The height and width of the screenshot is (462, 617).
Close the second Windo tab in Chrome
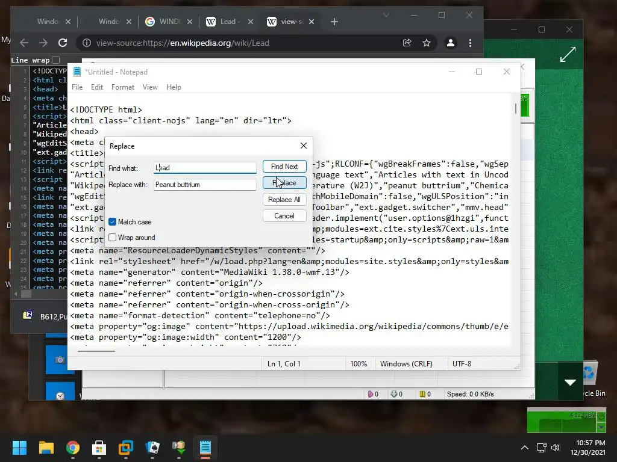(x=129, y=22)
